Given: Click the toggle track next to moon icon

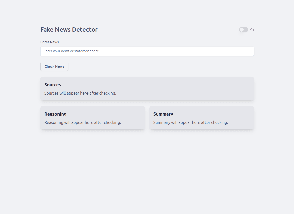Looking at the screenshot, I should (243, 30).
